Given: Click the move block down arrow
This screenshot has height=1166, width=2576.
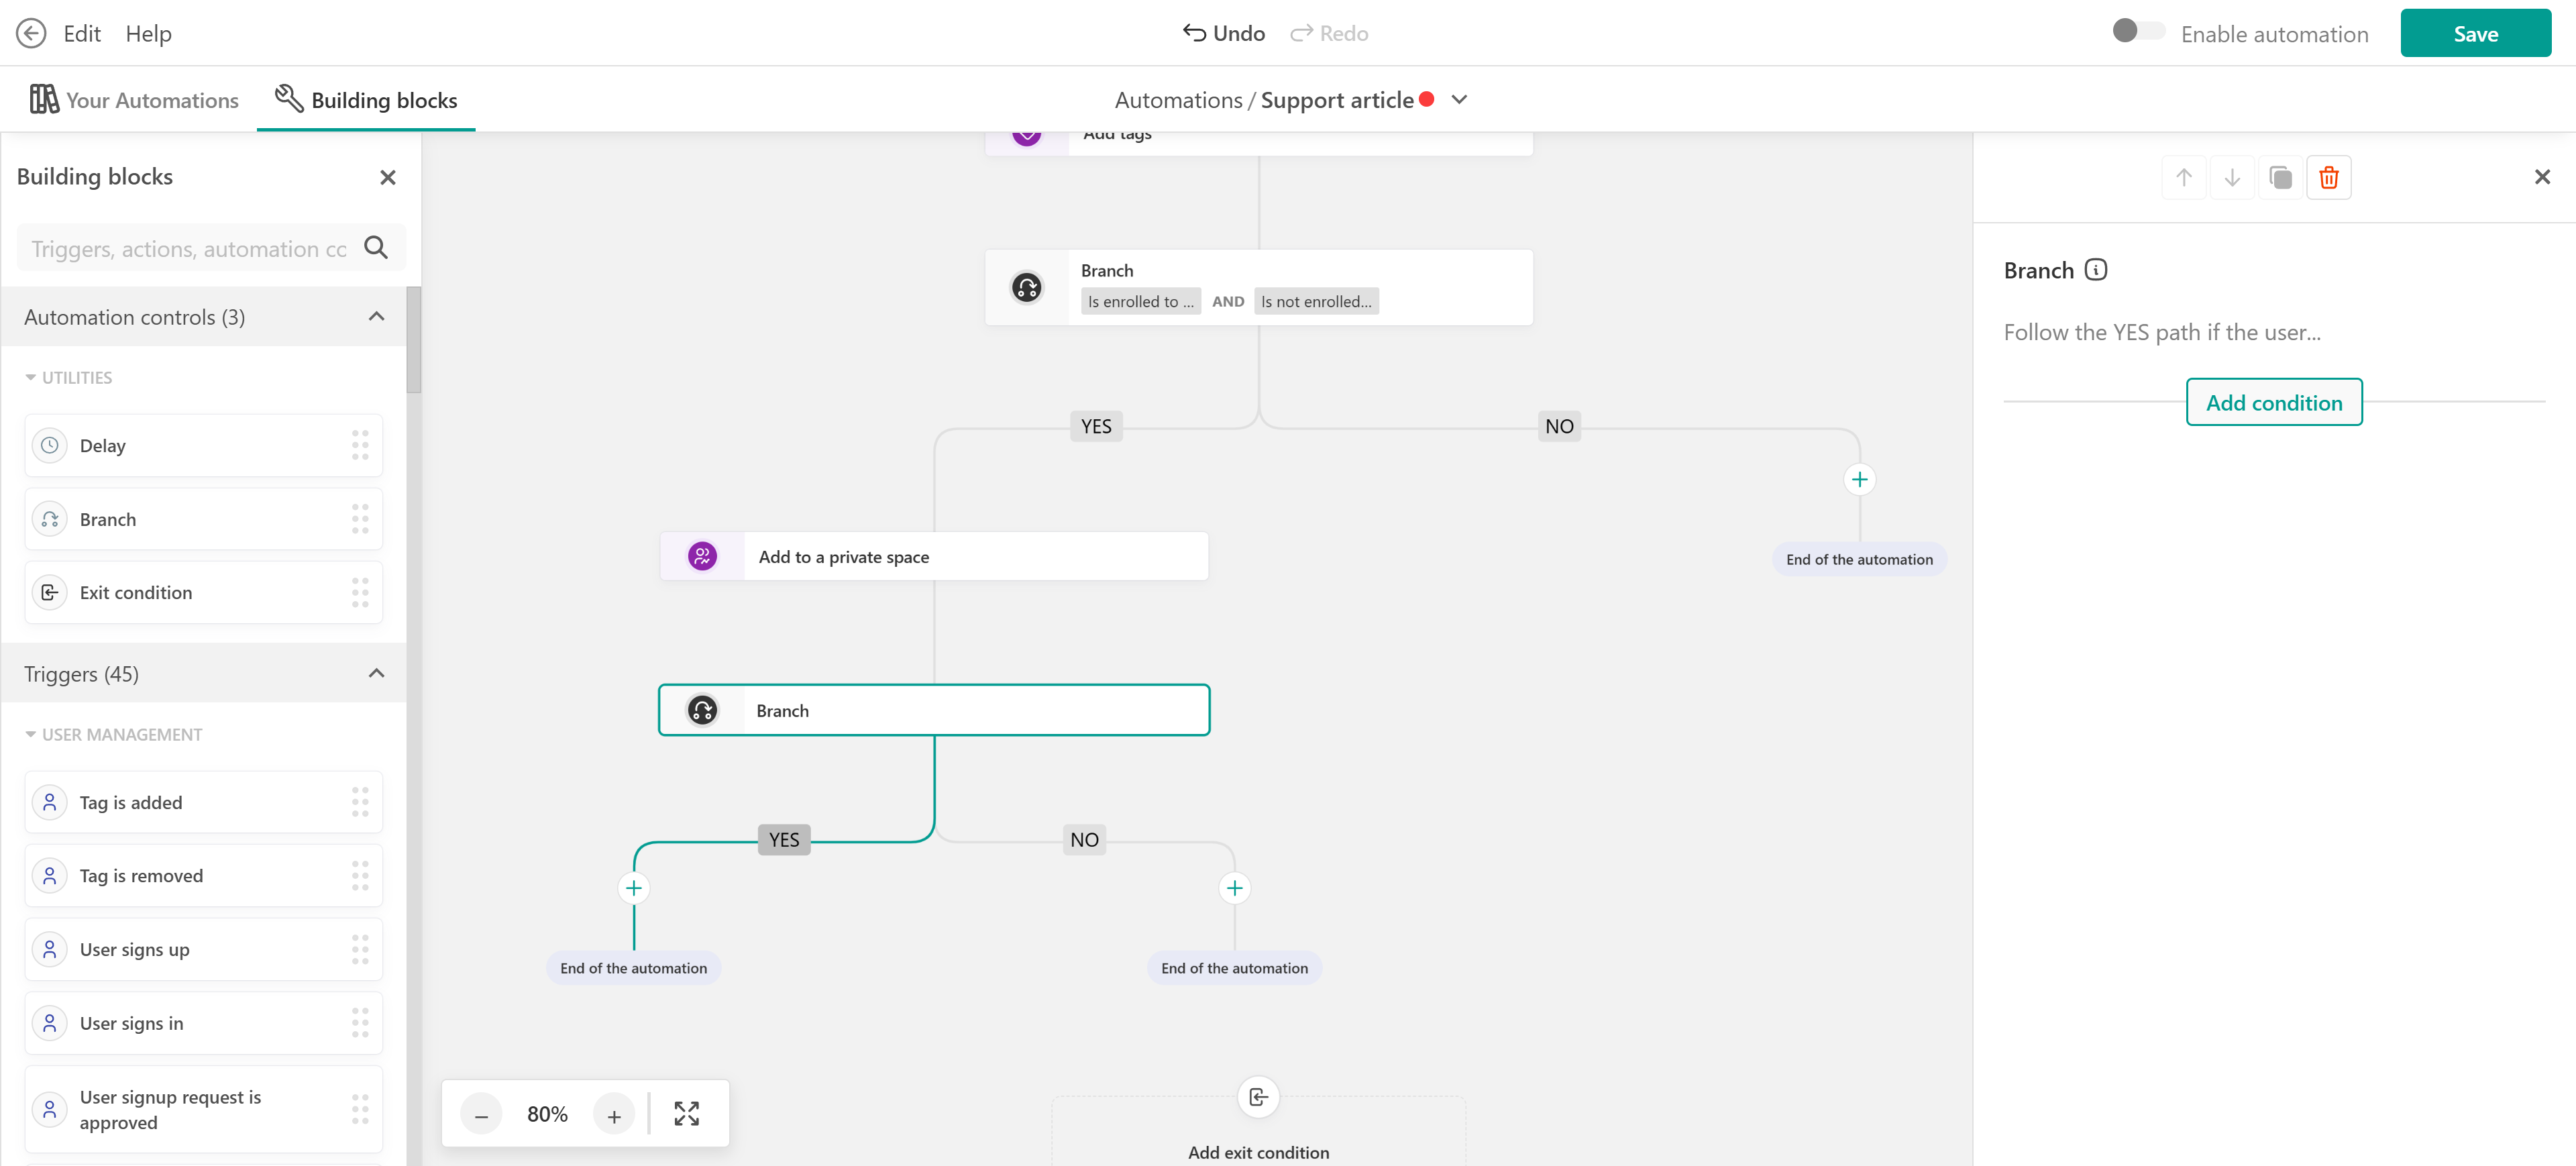Looking at the screenshot, I should coord(2232,178).
